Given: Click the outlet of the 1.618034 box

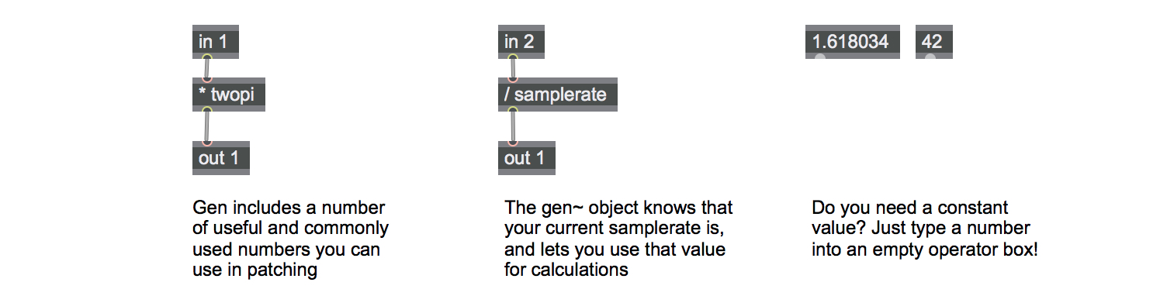Looking at the screenshot, I should tap(819, 57).
